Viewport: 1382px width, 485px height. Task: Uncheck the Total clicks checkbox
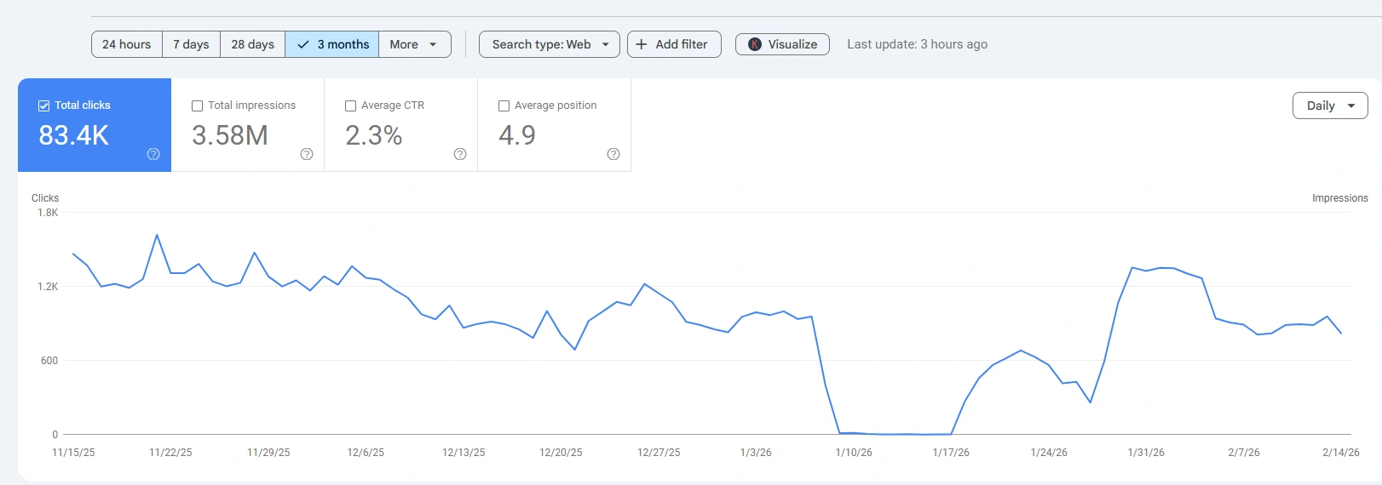point(44,106)
